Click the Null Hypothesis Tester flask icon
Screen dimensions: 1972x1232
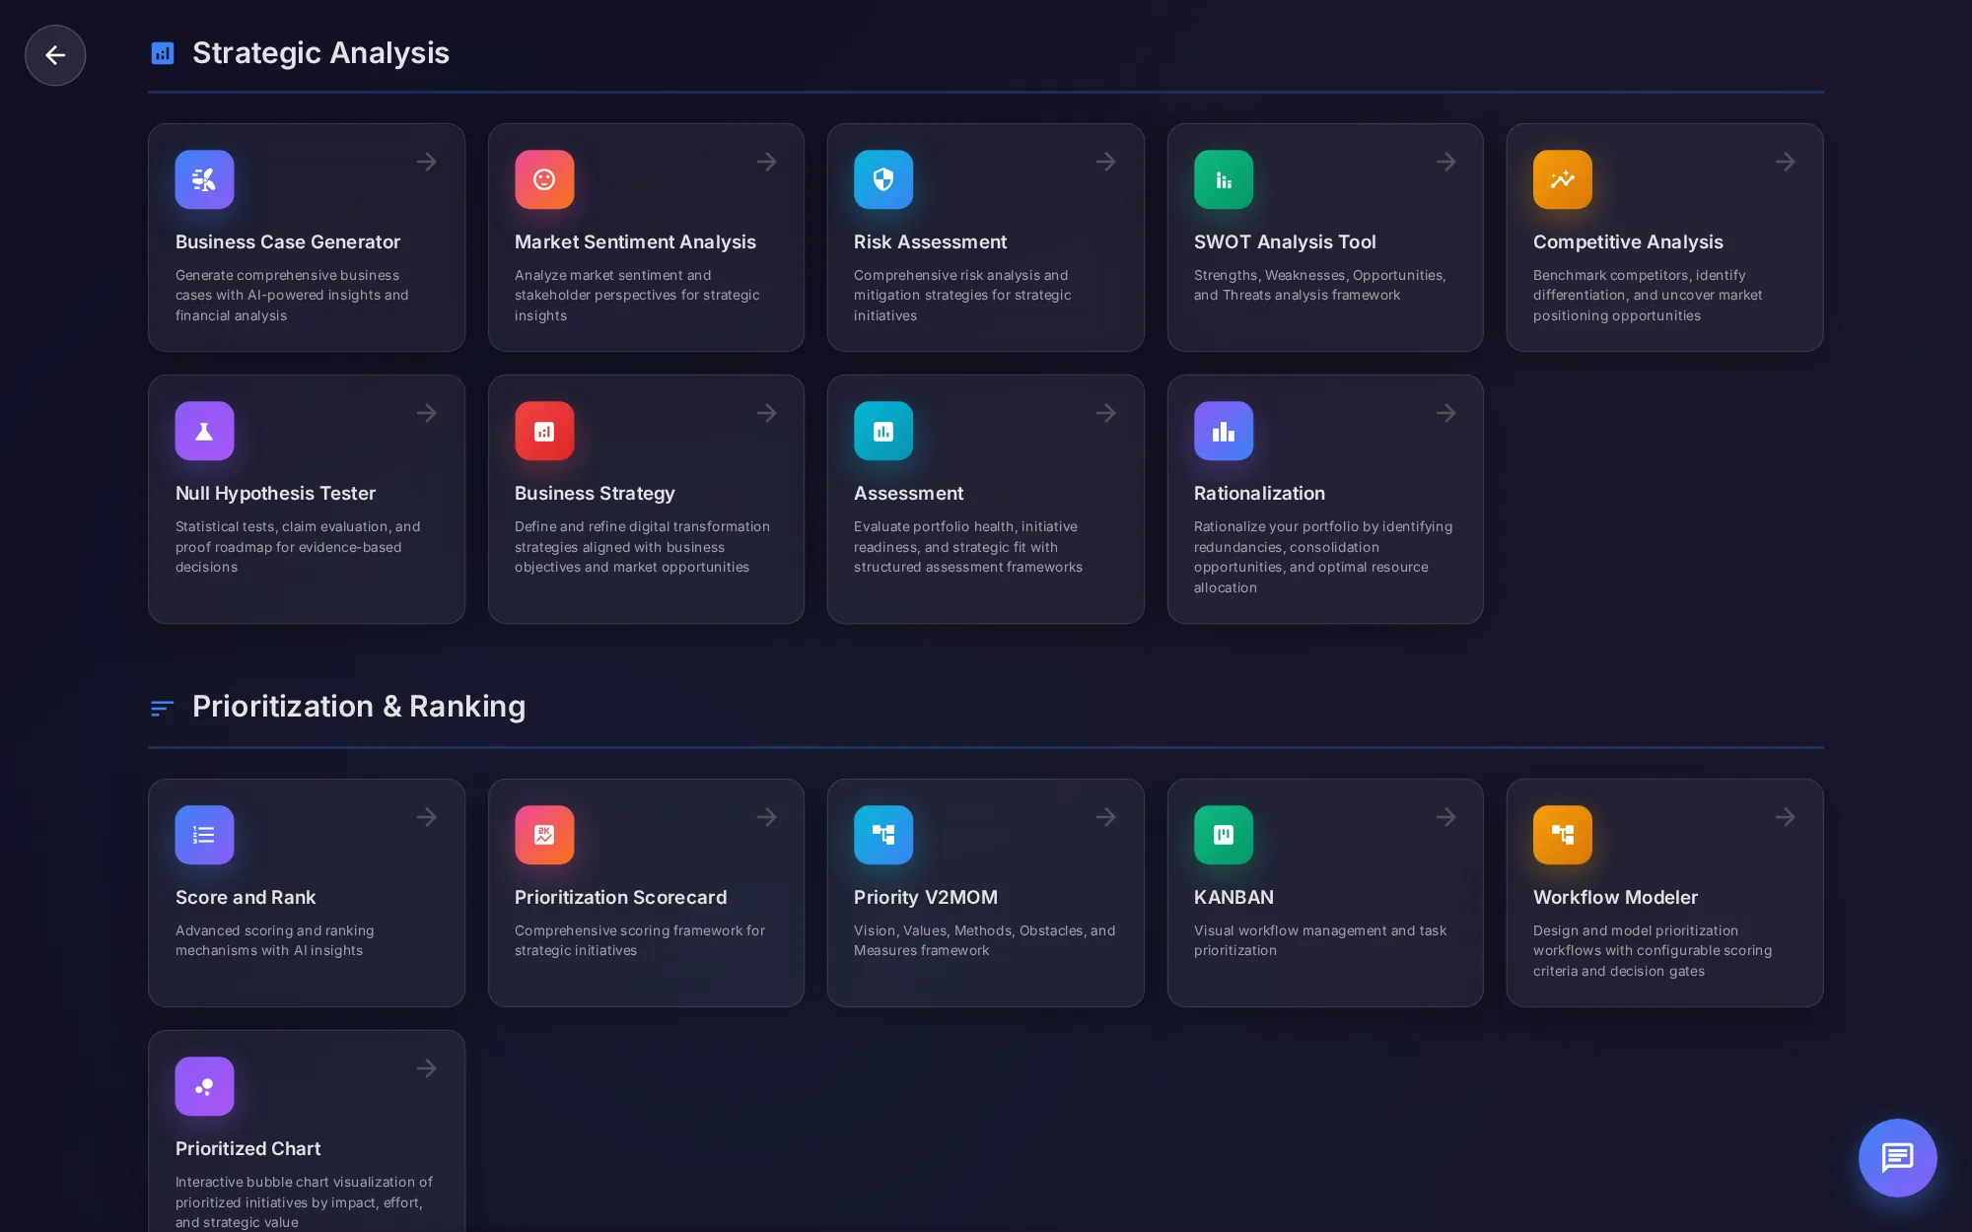pyautogui.click(x=204, y=431)
